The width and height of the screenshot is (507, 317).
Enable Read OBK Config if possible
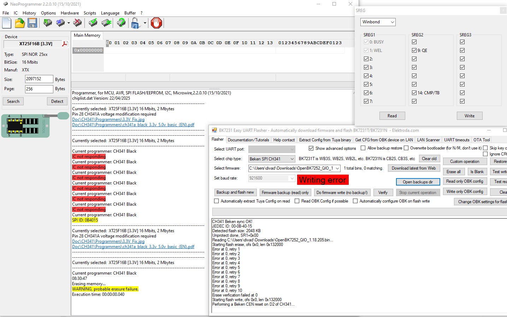click(x=297, y=201)
